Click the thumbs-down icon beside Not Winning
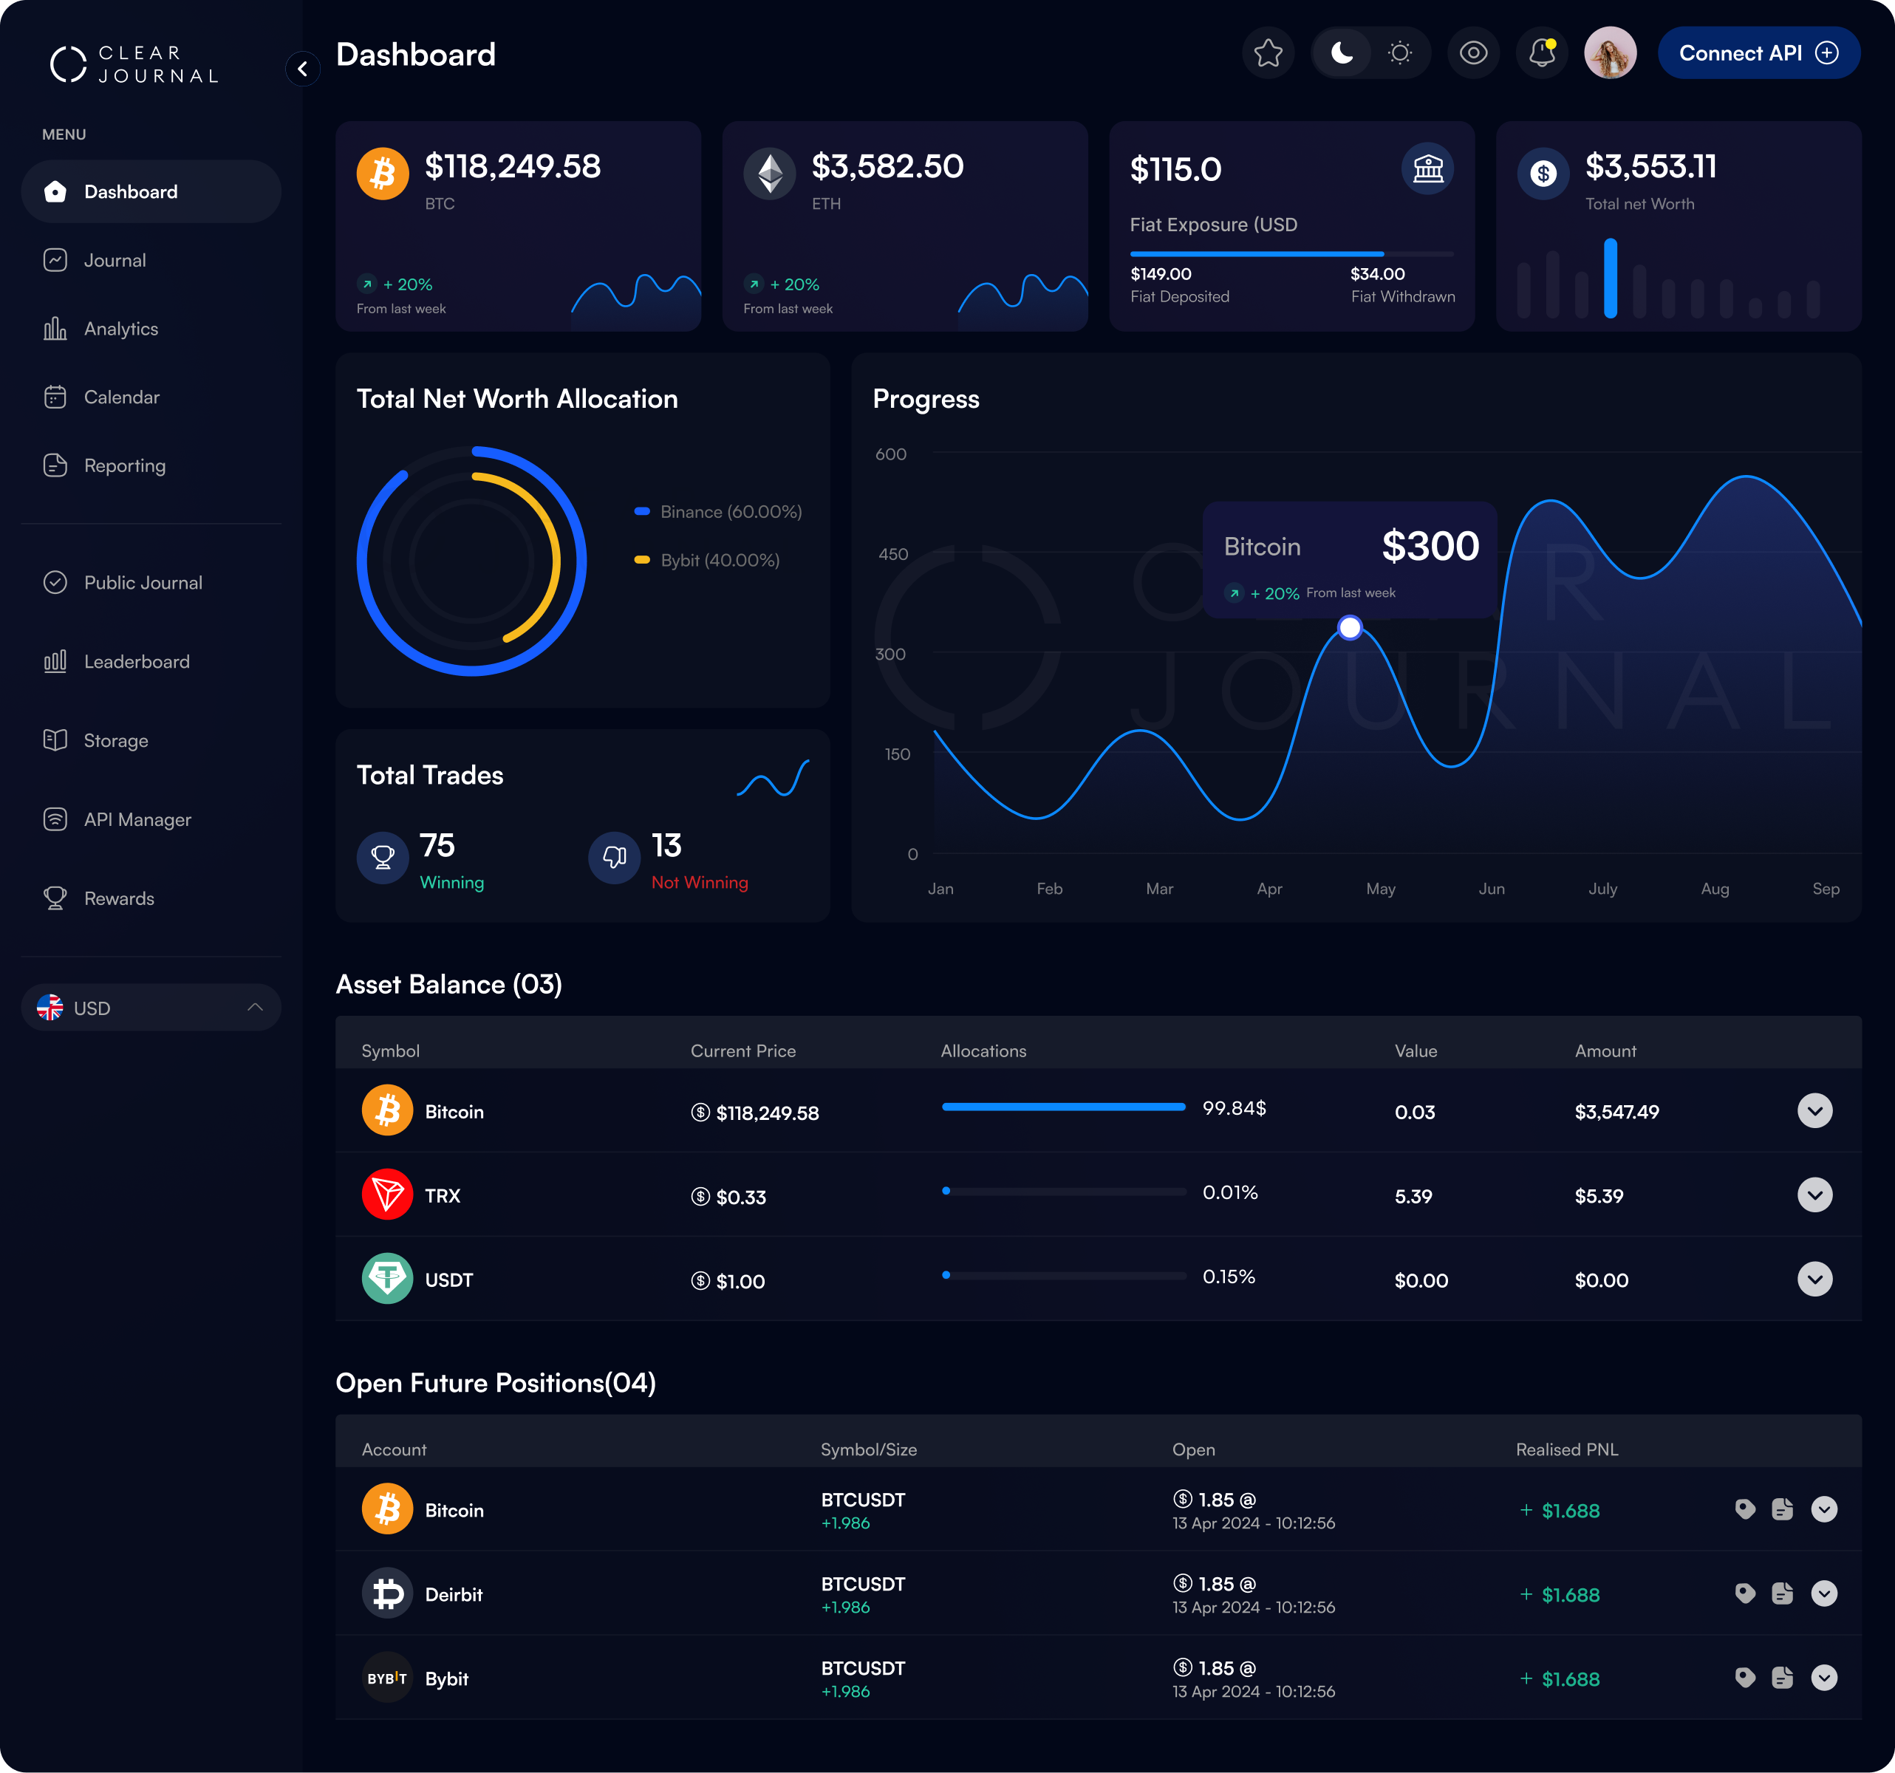 tap(614, 857)
